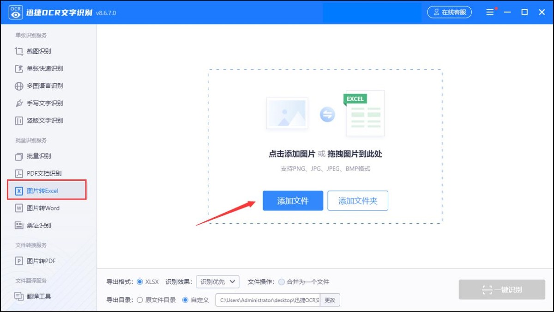Maximize the OCR window
The width and height of the screenshot is (554, 312).
tap(524, 12)
